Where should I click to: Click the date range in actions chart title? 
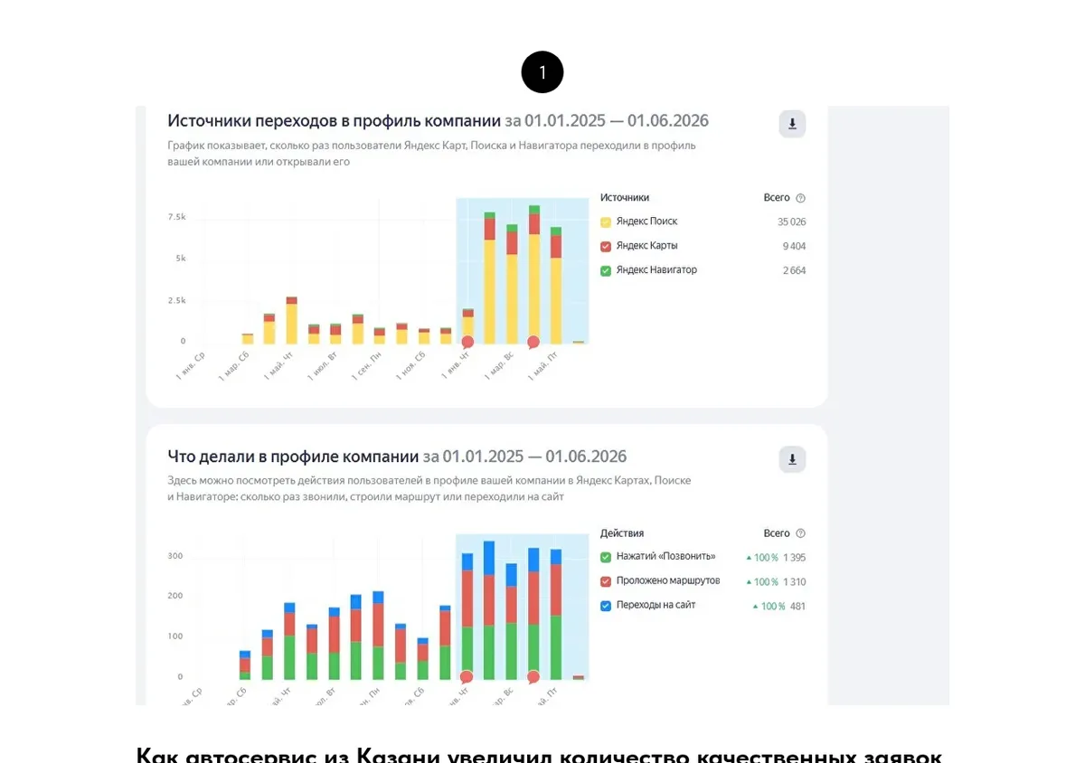pos(524,457)
